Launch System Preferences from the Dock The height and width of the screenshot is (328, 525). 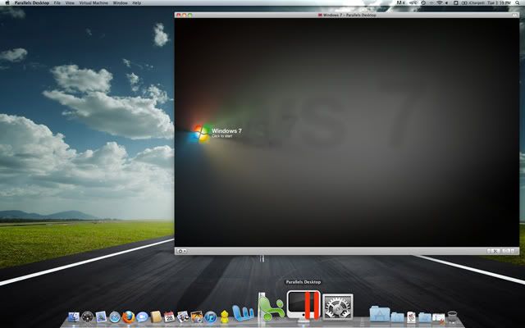337,309
